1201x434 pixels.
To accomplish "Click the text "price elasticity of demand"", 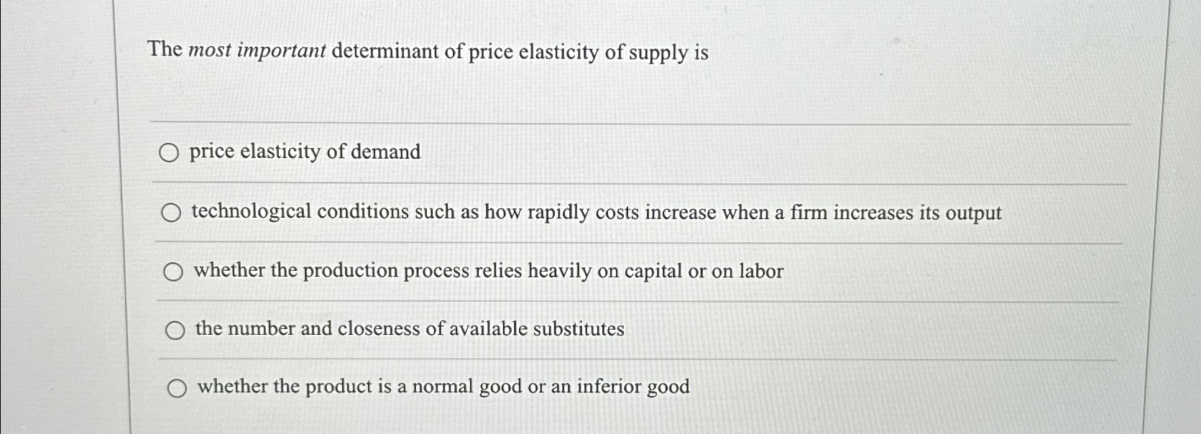I will (304, 152).
